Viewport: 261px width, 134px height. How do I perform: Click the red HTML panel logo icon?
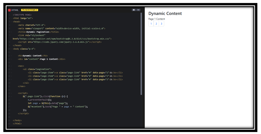pyautogui.click(x=9, y=10)
